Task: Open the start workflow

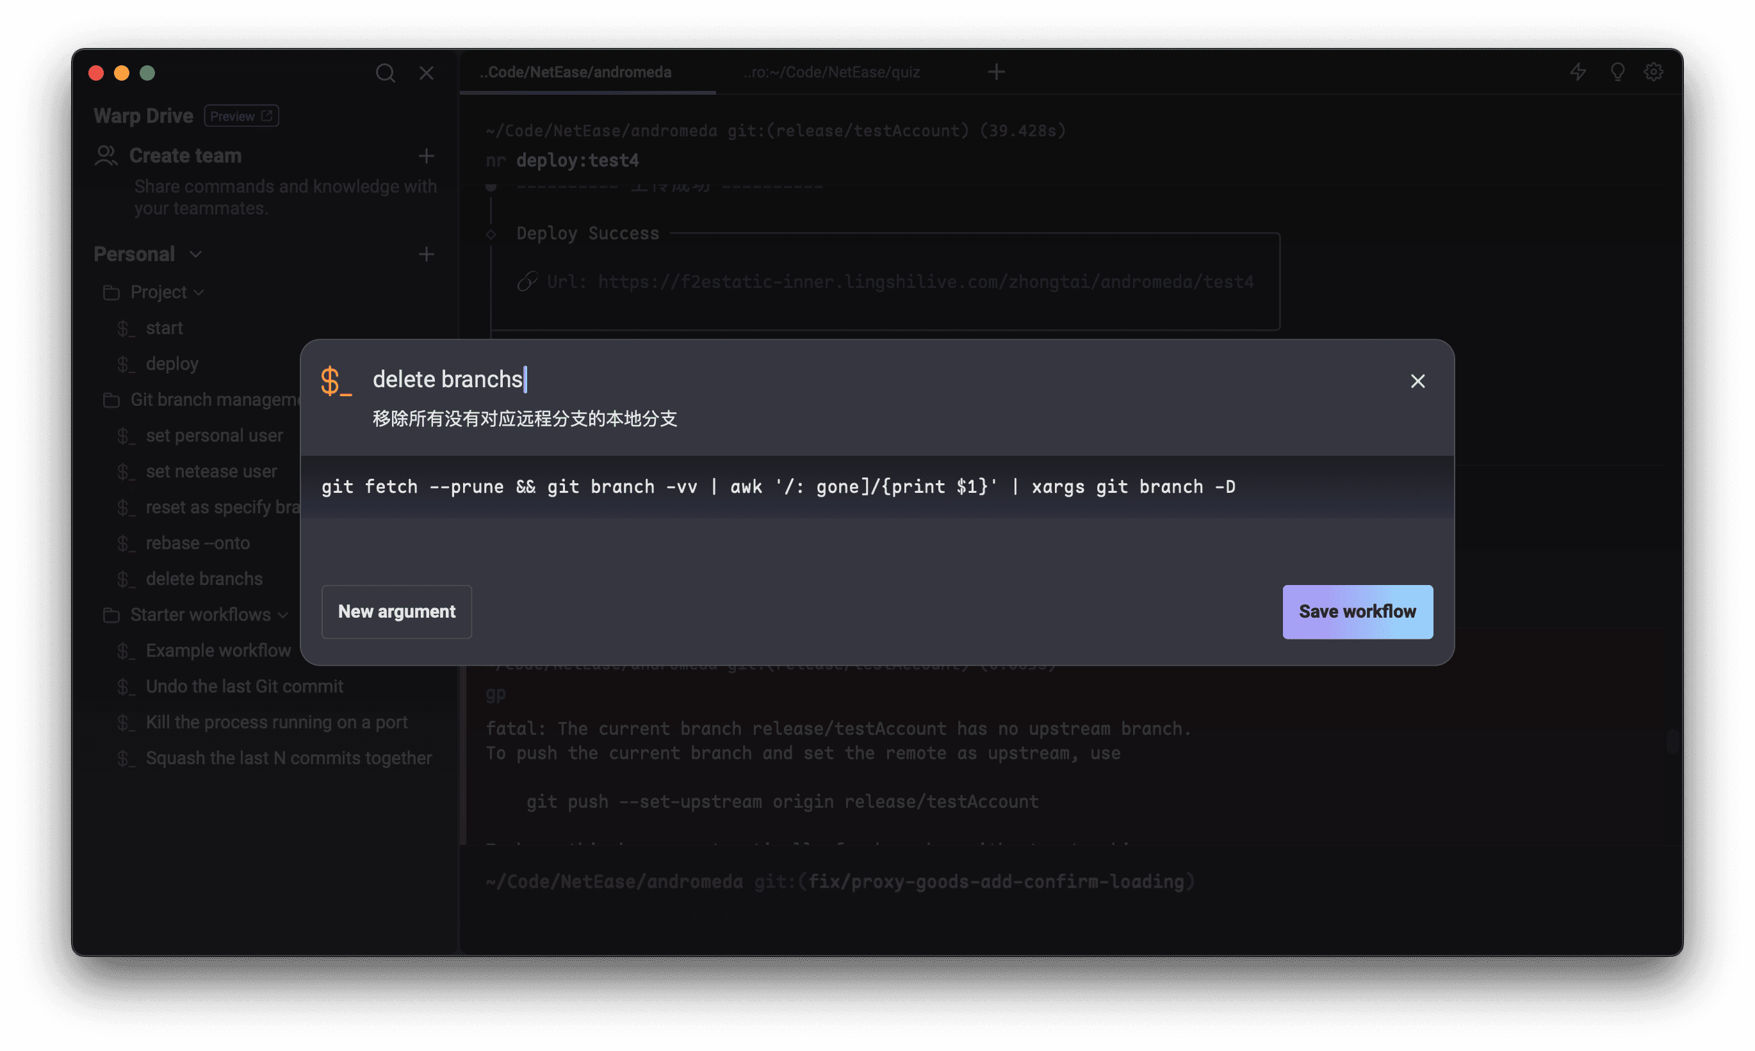Action: (165, 328)
